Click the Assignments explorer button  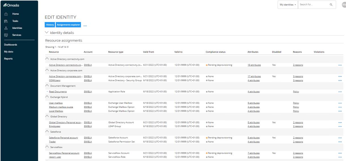tap(68, 25)
